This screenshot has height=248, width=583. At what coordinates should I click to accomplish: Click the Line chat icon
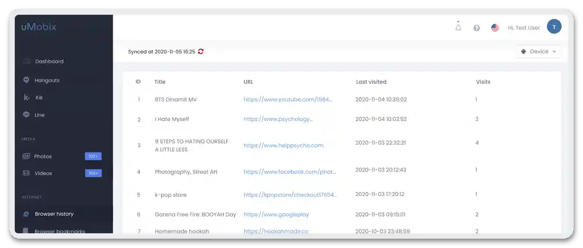tap(26, 115)
